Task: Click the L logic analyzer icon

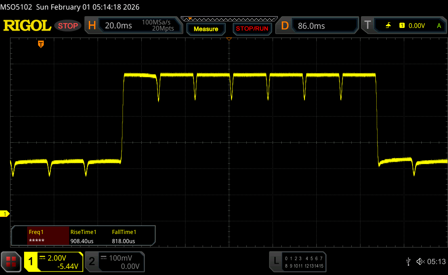Action: 276,261
